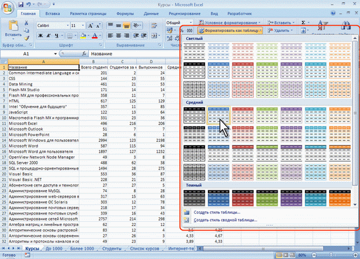Image resolution: width=360 pixels, height=259 pixels.
Task: Switch to Normal view in status bar
Action: [279, 255]
